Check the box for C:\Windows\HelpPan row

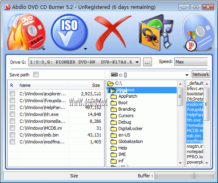(13, 107)
